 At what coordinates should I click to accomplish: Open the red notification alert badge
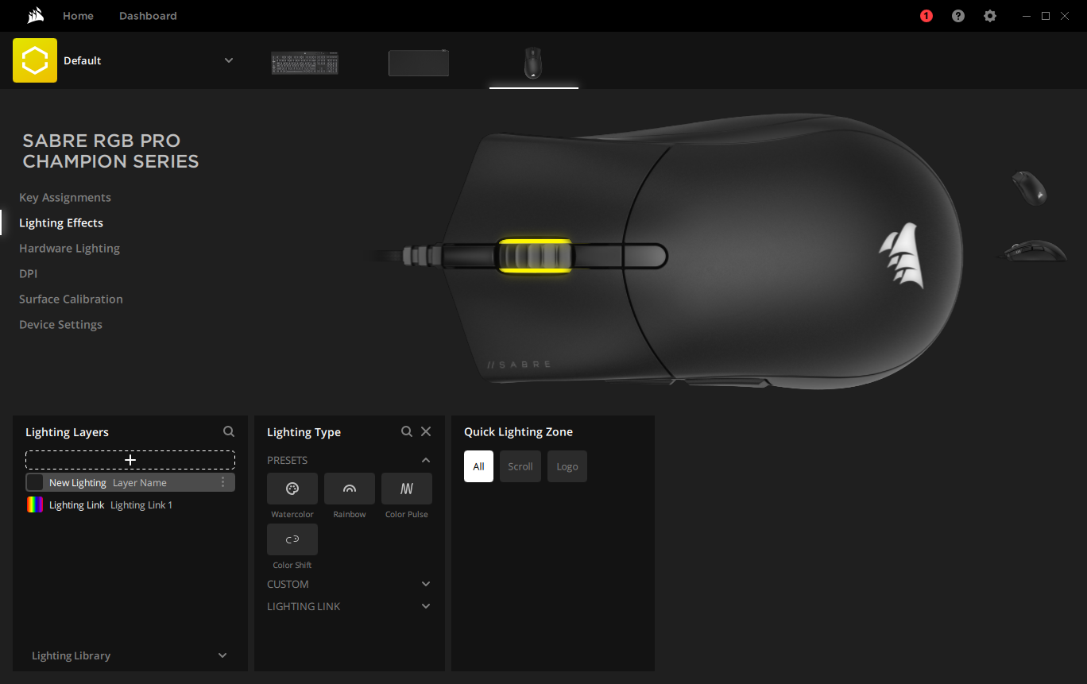pyautogui.click(x=926, y=16)
